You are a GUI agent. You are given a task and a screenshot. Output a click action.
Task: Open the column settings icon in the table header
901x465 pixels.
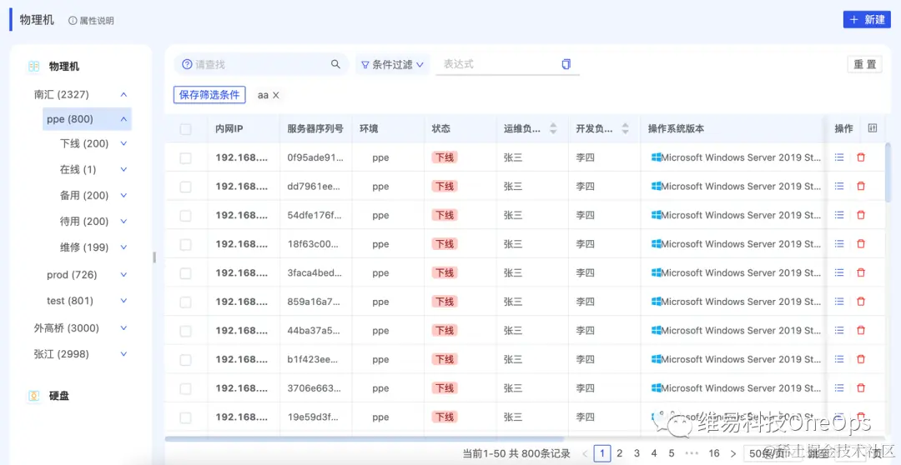point(873,128)
